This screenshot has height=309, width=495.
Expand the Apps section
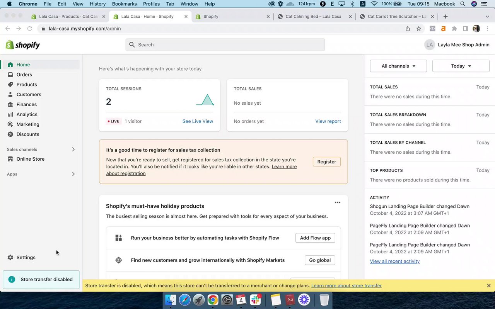point(73,174)
